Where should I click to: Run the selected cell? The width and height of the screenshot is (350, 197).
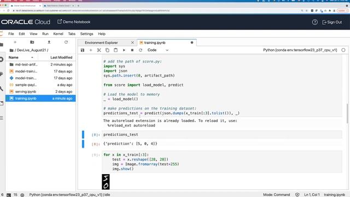pos(124,50)
